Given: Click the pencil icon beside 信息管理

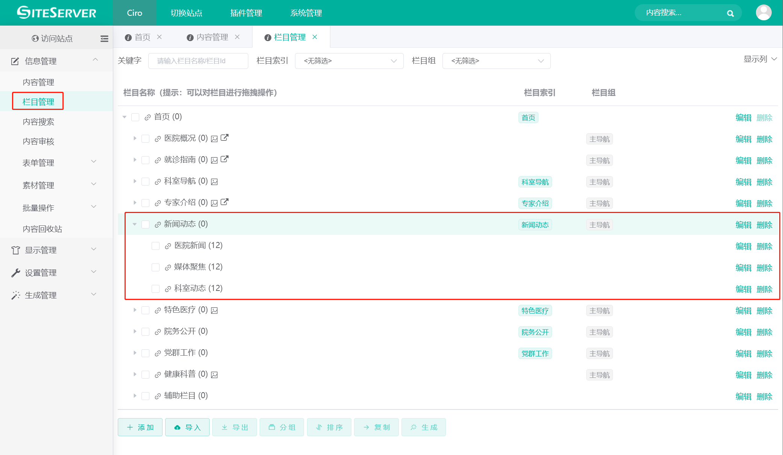Looking at the screenshot, I should click(14, 60).
